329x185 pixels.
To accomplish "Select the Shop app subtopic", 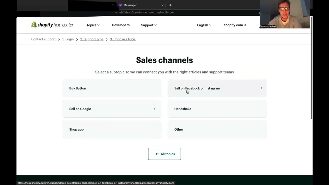I will click(x=112, y=129).
